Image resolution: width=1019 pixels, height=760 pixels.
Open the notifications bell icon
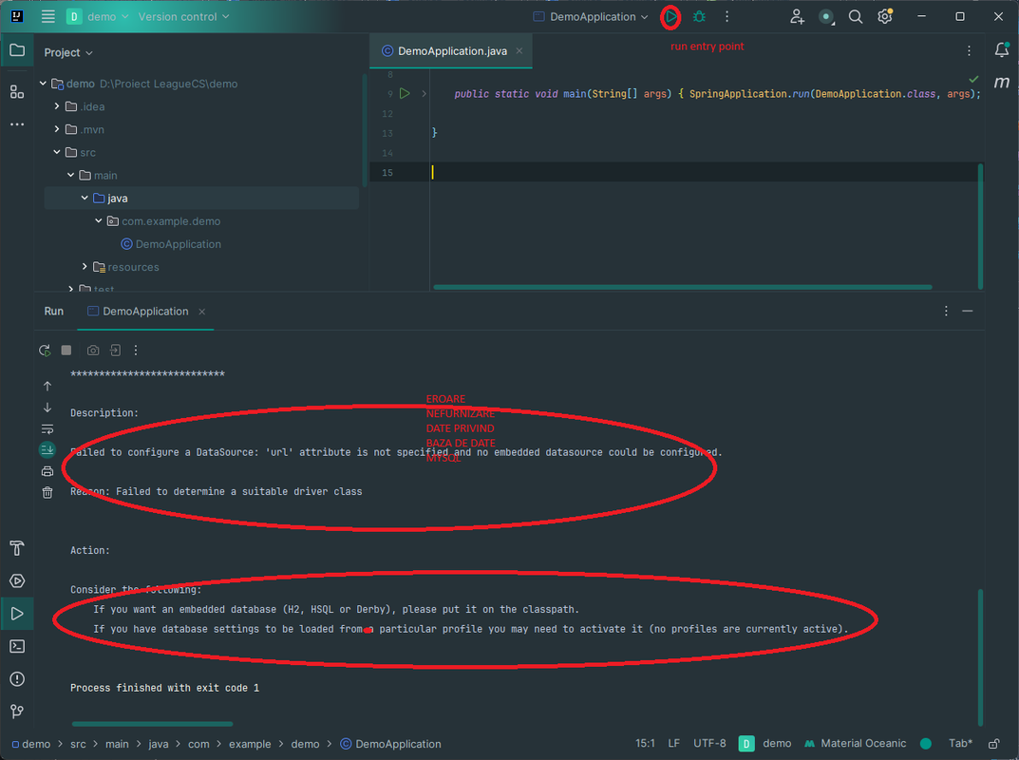[x=1002, y=49]
